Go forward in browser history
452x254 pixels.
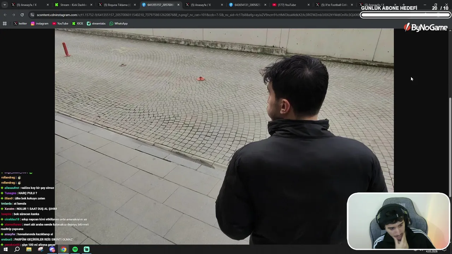point(13,15)
